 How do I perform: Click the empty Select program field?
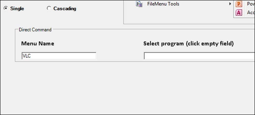(199, 56)
